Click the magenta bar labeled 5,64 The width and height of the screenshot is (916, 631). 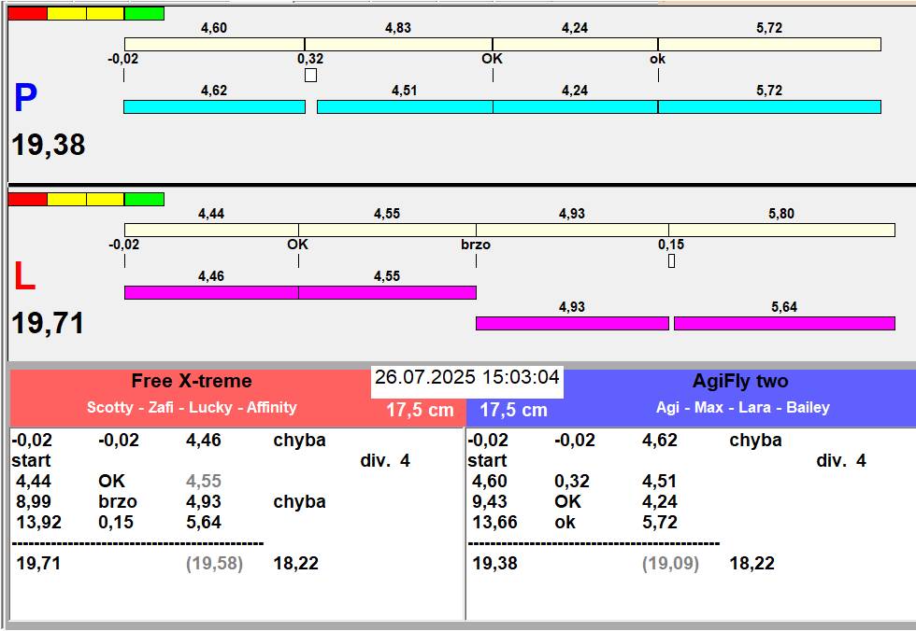pos(784,323)
